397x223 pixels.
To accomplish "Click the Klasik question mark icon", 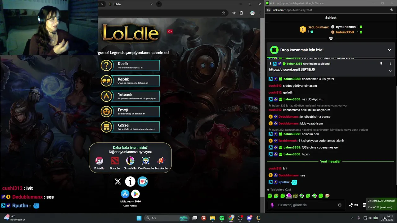I will [106, 65].
